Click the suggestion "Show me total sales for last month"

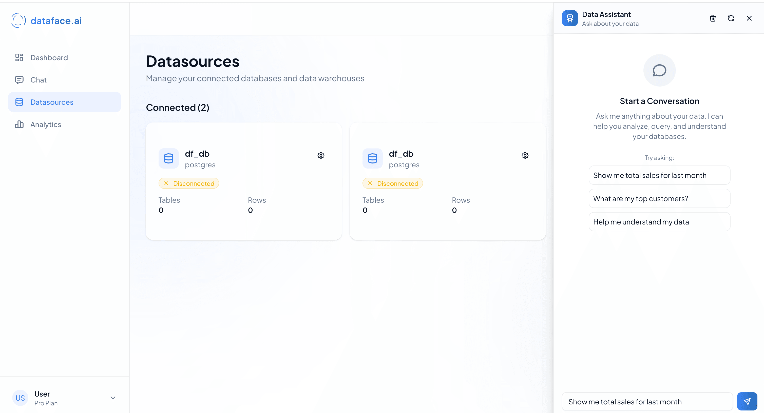tap(659, 175)
